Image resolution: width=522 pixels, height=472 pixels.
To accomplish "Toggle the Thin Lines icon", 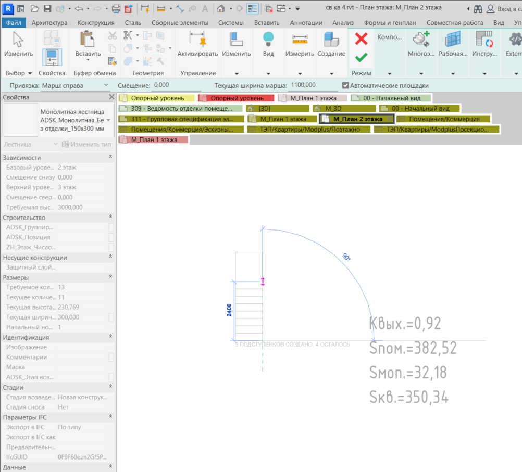I will pos(253,9).
